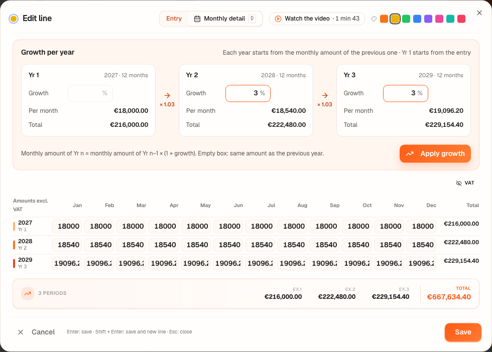This screenshot has width=492, height=352.
Task: Click the X icon next to Cancel
Action: (x=21, y=332)
